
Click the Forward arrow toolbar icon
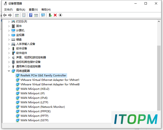pyautogui.click(x=10, y=15)
